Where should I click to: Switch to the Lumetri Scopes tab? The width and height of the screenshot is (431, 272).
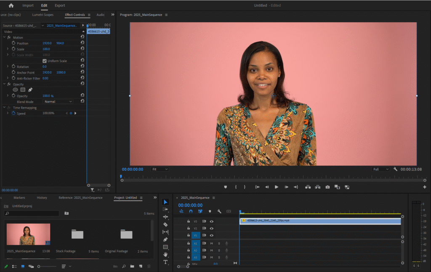43,15
